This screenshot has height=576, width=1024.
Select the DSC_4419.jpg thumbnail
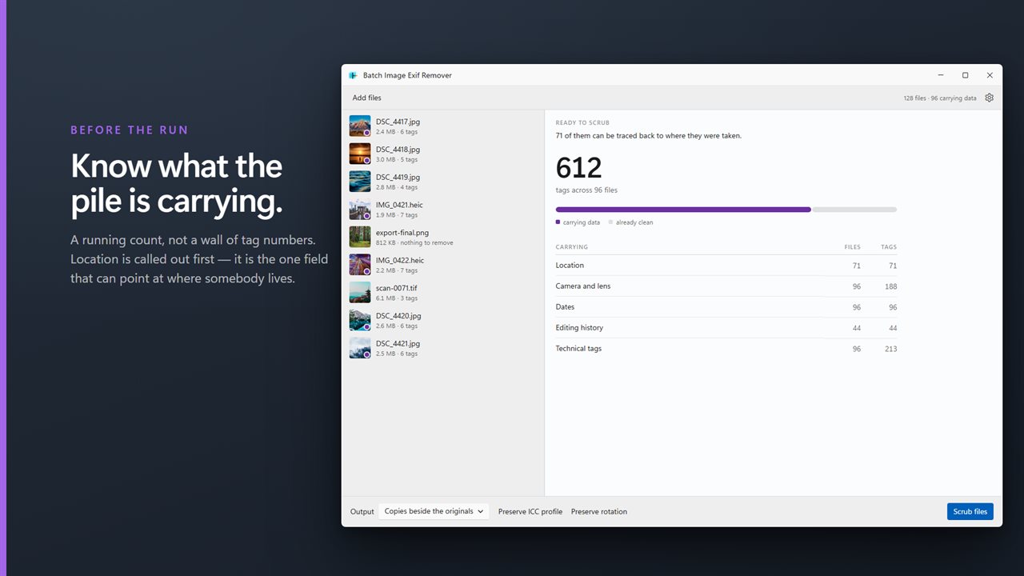[x=360, y=182]
